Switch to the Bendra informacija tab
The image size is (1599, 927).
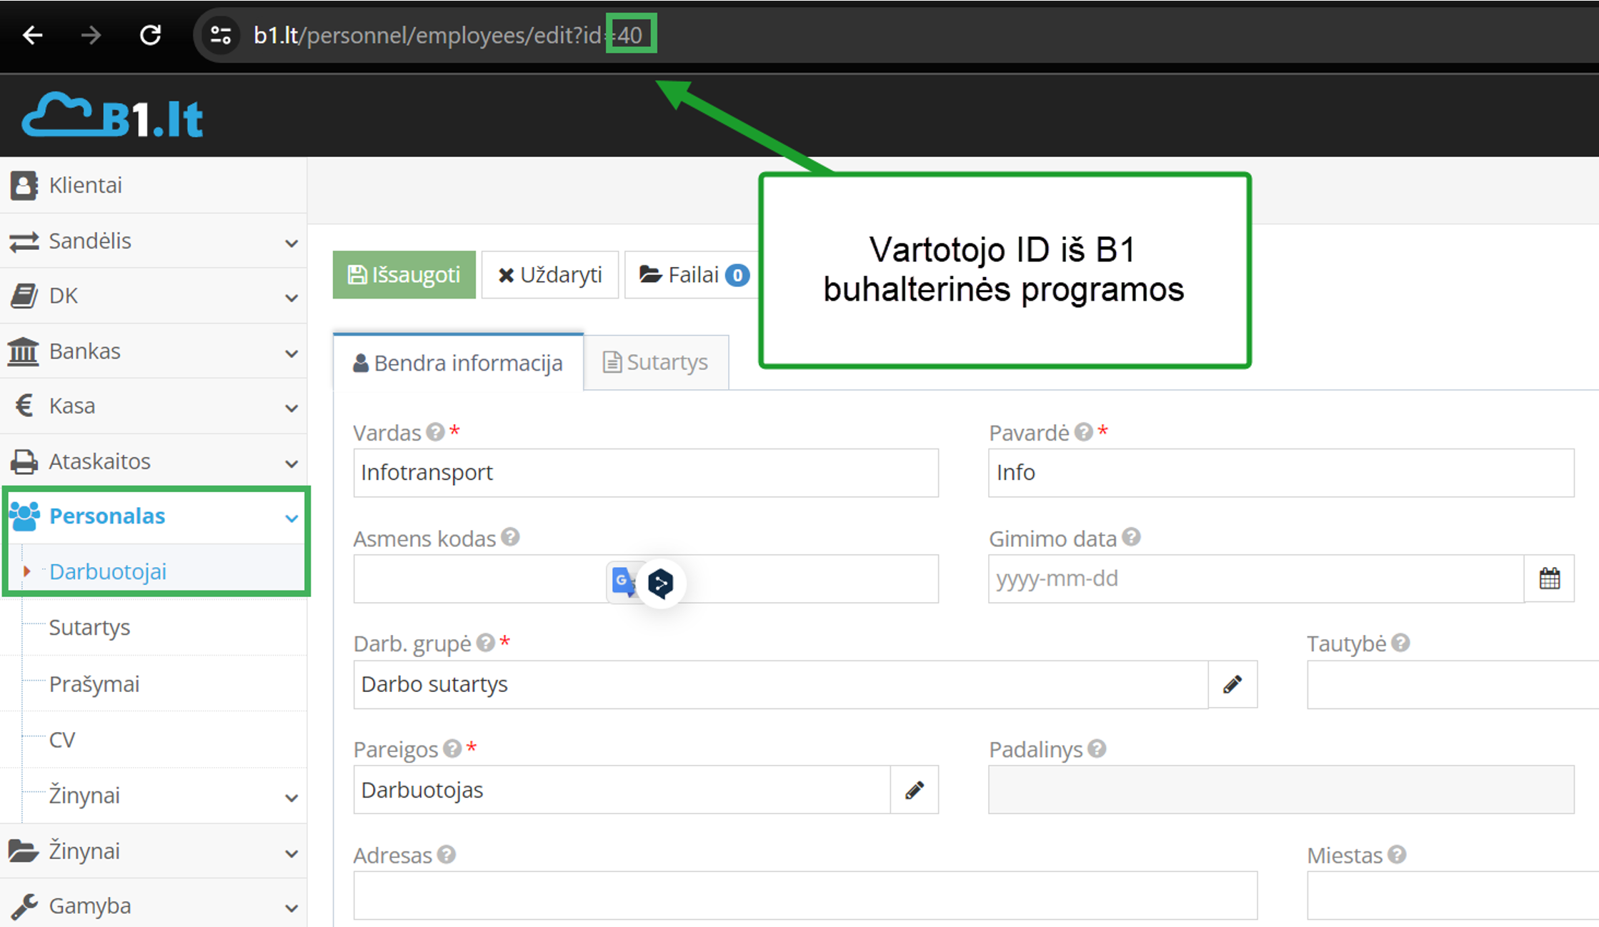tap(458, 363)
